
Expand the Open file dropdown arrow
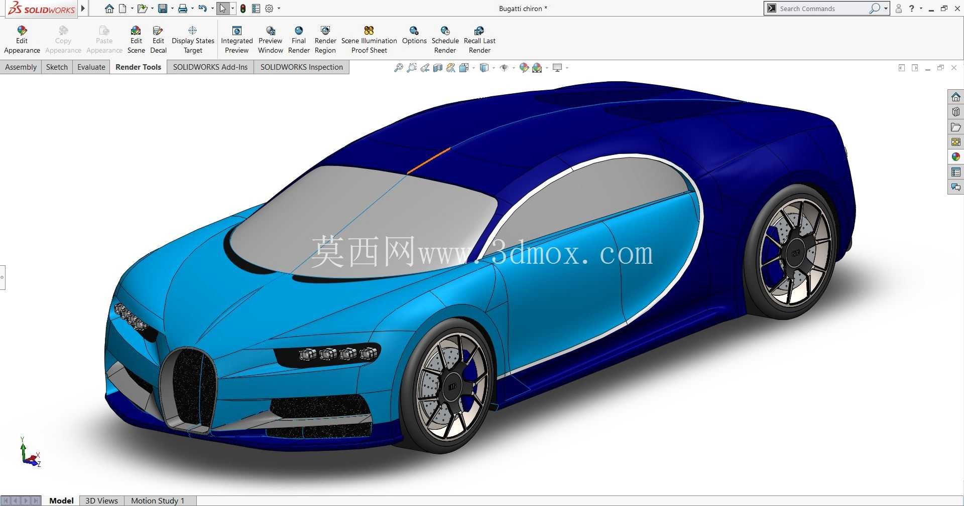click(x=152, y=9)
